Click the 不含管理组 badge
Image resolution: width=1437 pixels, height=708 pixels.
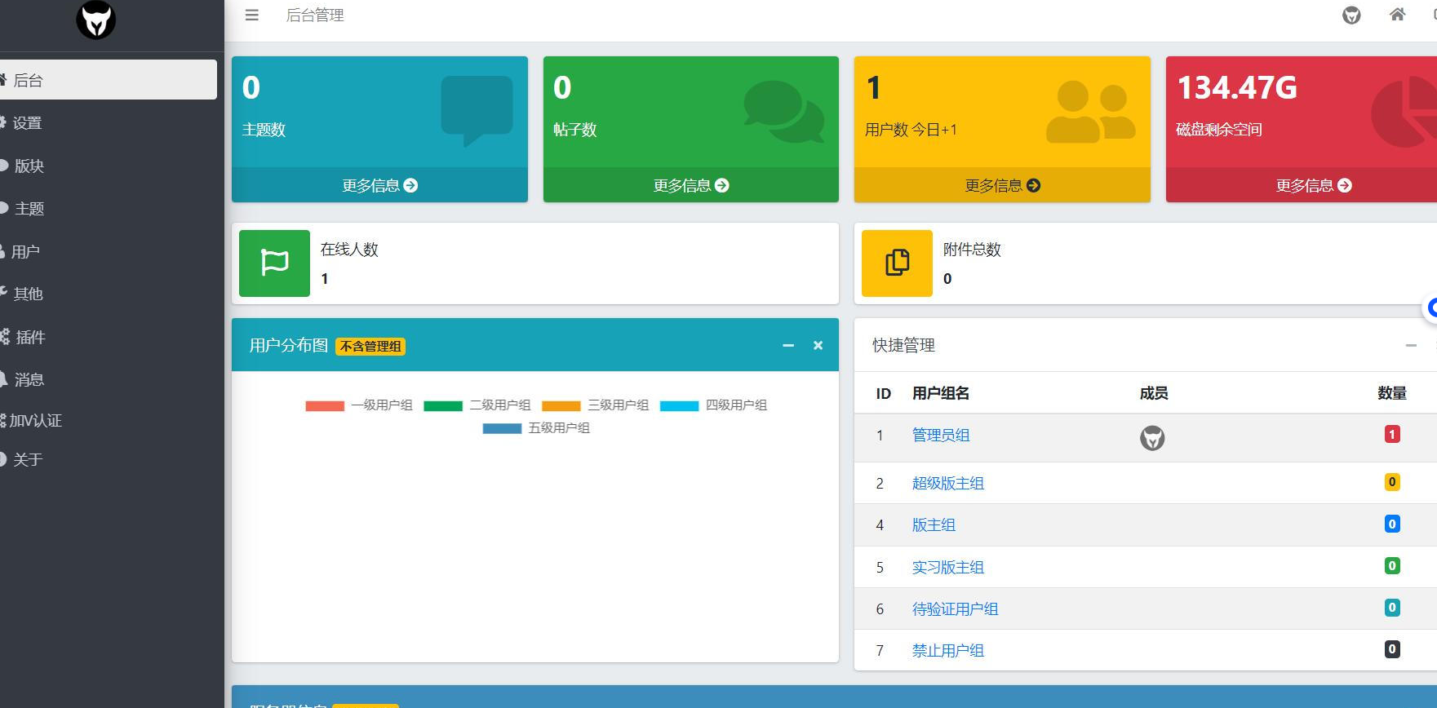point(370,347)
